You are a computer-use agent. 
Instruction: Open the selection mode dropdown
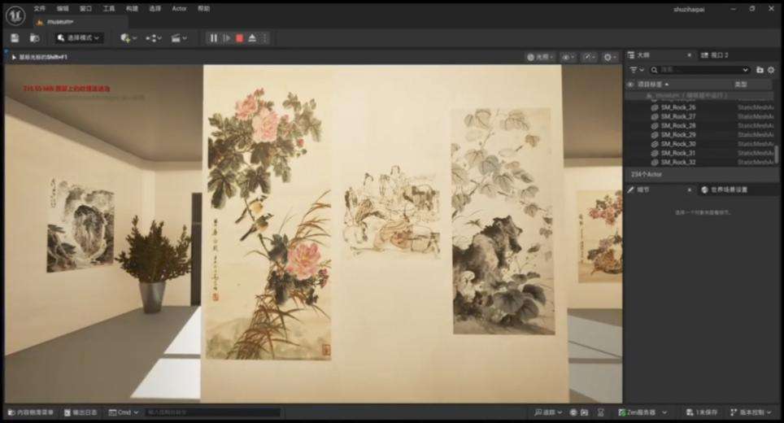click(79, 38)
